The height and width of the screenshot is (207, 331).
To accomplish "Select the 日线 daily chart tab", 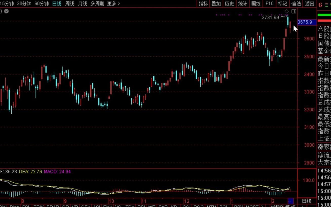I will pos(57,4).
